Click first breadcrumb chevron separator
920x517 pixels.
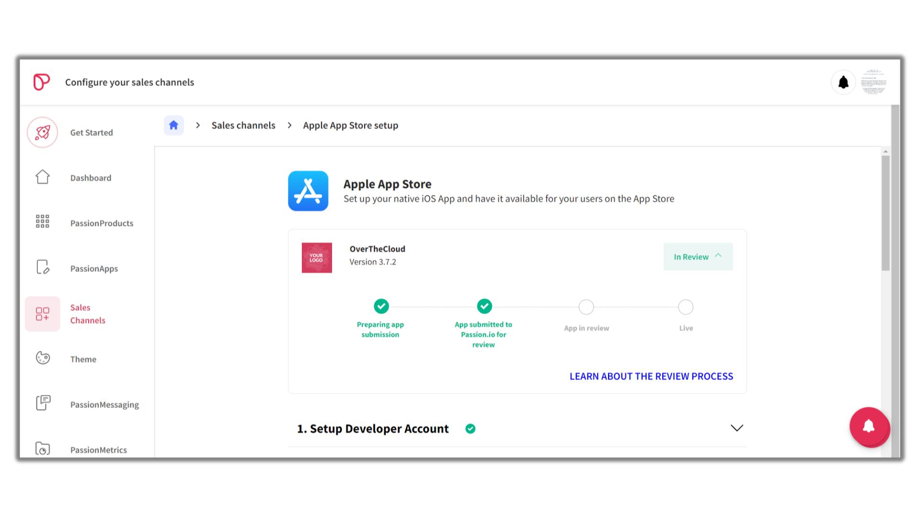click(198, 125)
